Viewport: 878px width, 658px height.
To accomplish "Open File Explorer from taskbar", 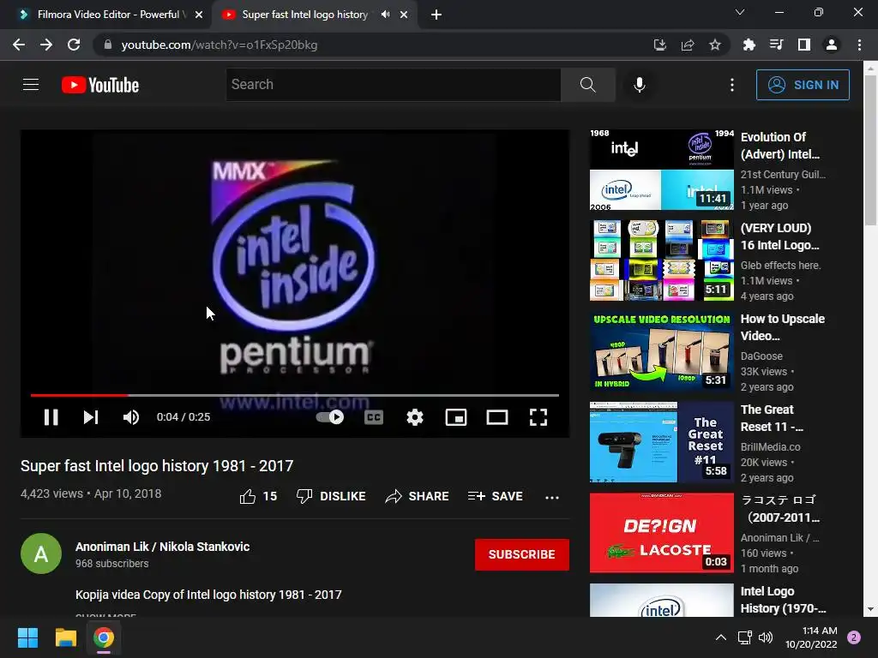I will pyautogui.click(x=65, y=637).
